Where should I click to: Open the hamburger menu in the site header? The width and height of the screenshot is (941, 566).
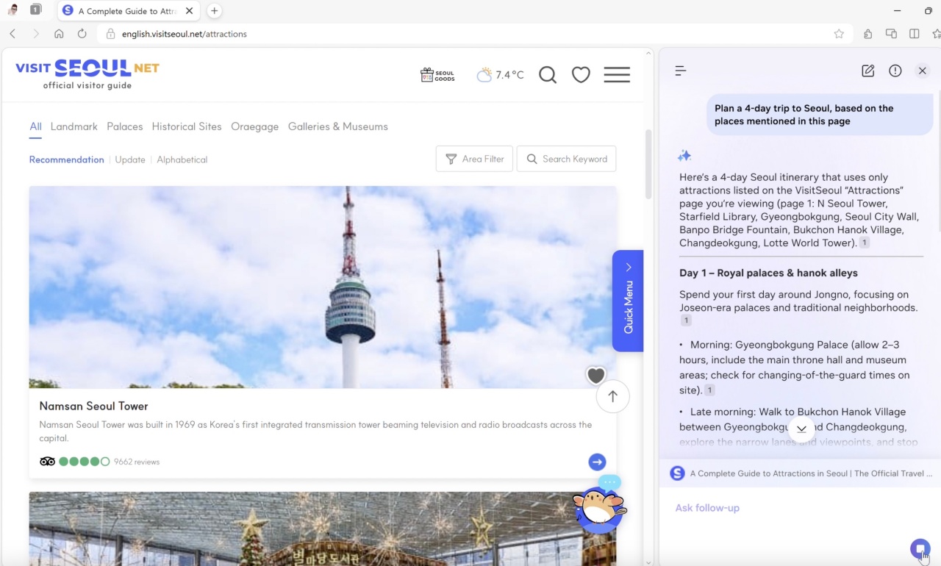pos(617,74)
